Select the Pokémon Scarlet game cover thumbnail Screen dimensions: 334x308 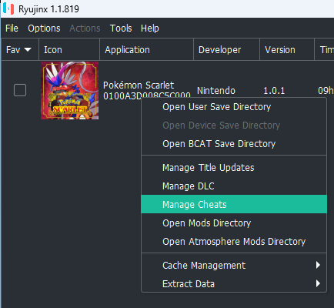pyautogui.click(x=69, y=90)
